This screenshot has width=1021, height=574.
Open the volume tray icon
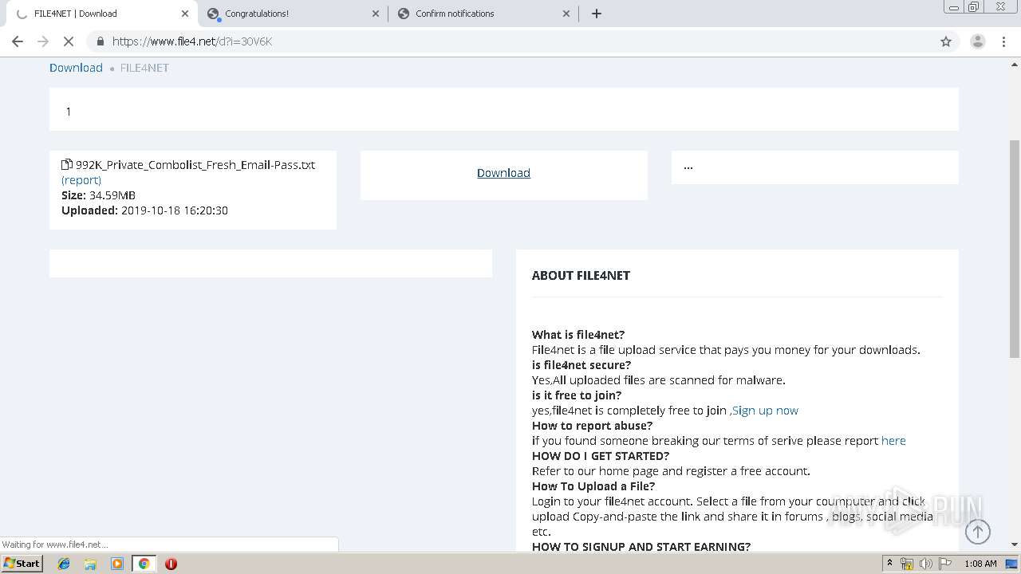[x=925, y=564]
